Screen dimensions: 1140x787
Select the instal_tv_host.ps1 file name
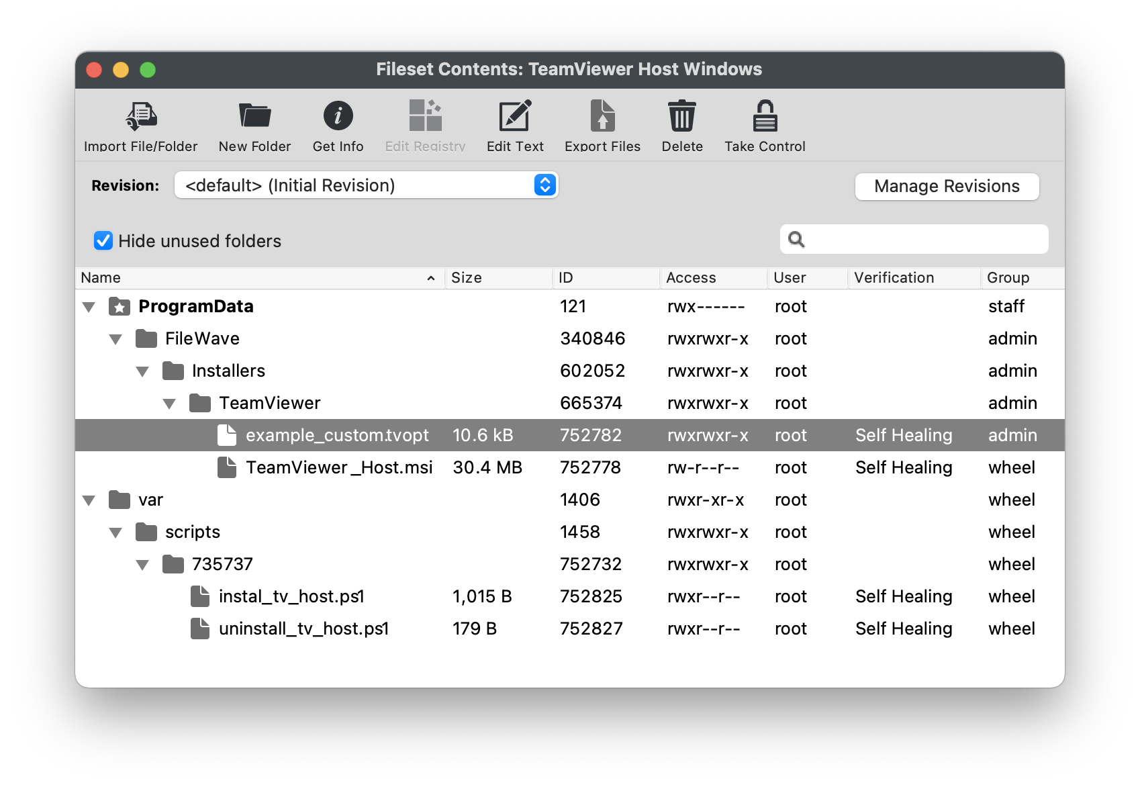291,596
